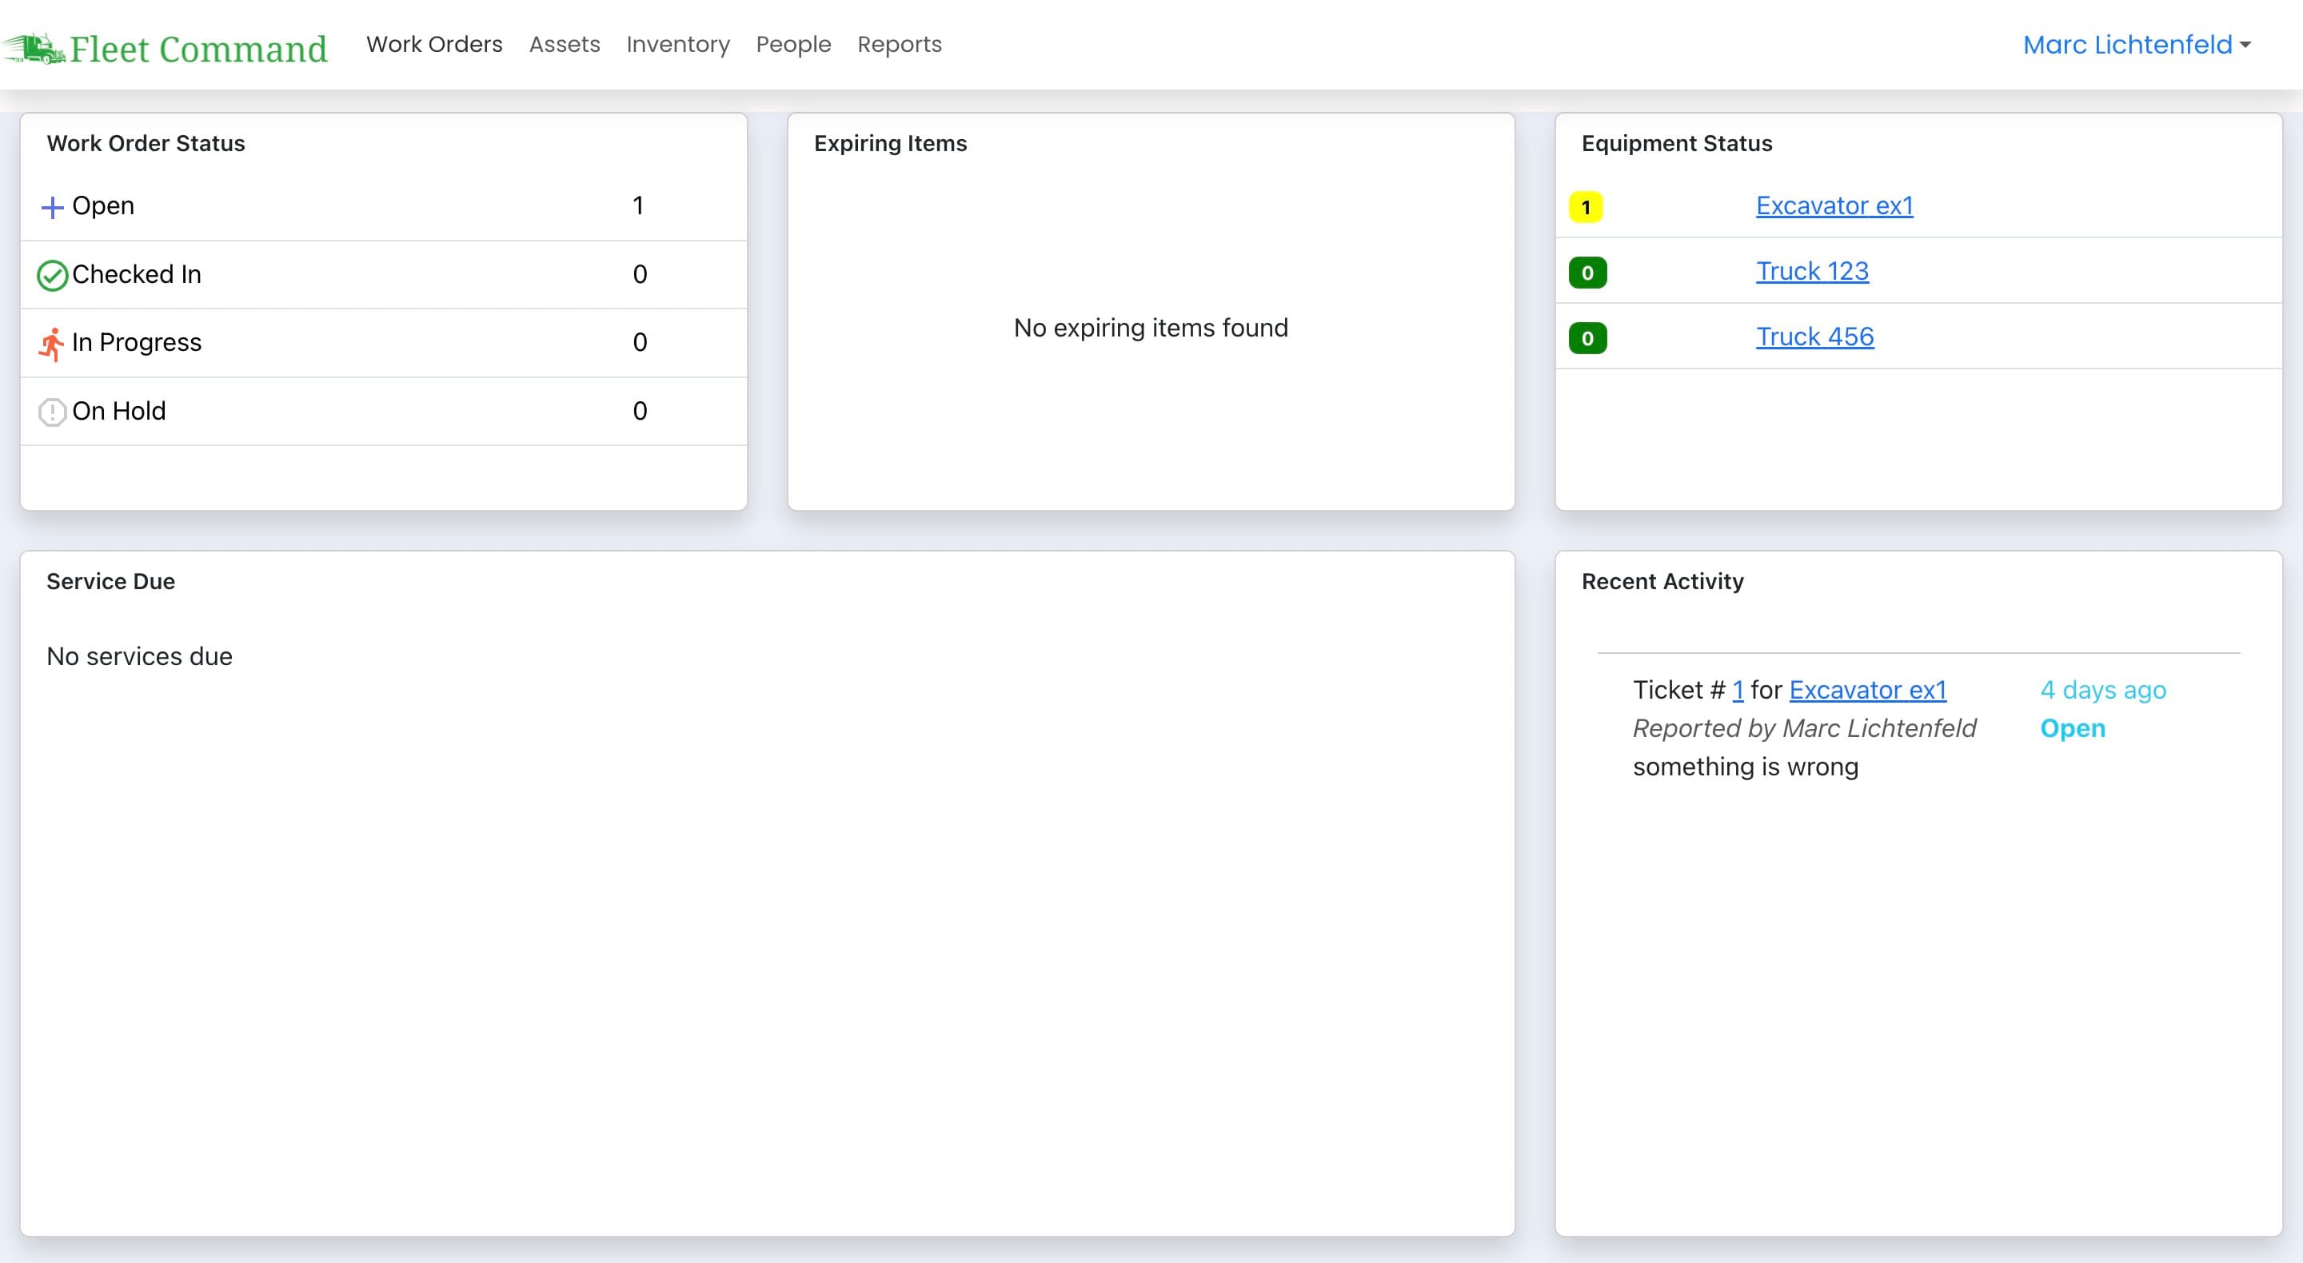
Task: Select the On Hold status row label
Action: 119,411
